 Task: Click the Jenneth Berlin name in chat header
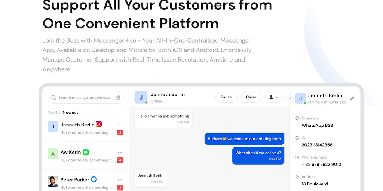click(x=168, y=94)
